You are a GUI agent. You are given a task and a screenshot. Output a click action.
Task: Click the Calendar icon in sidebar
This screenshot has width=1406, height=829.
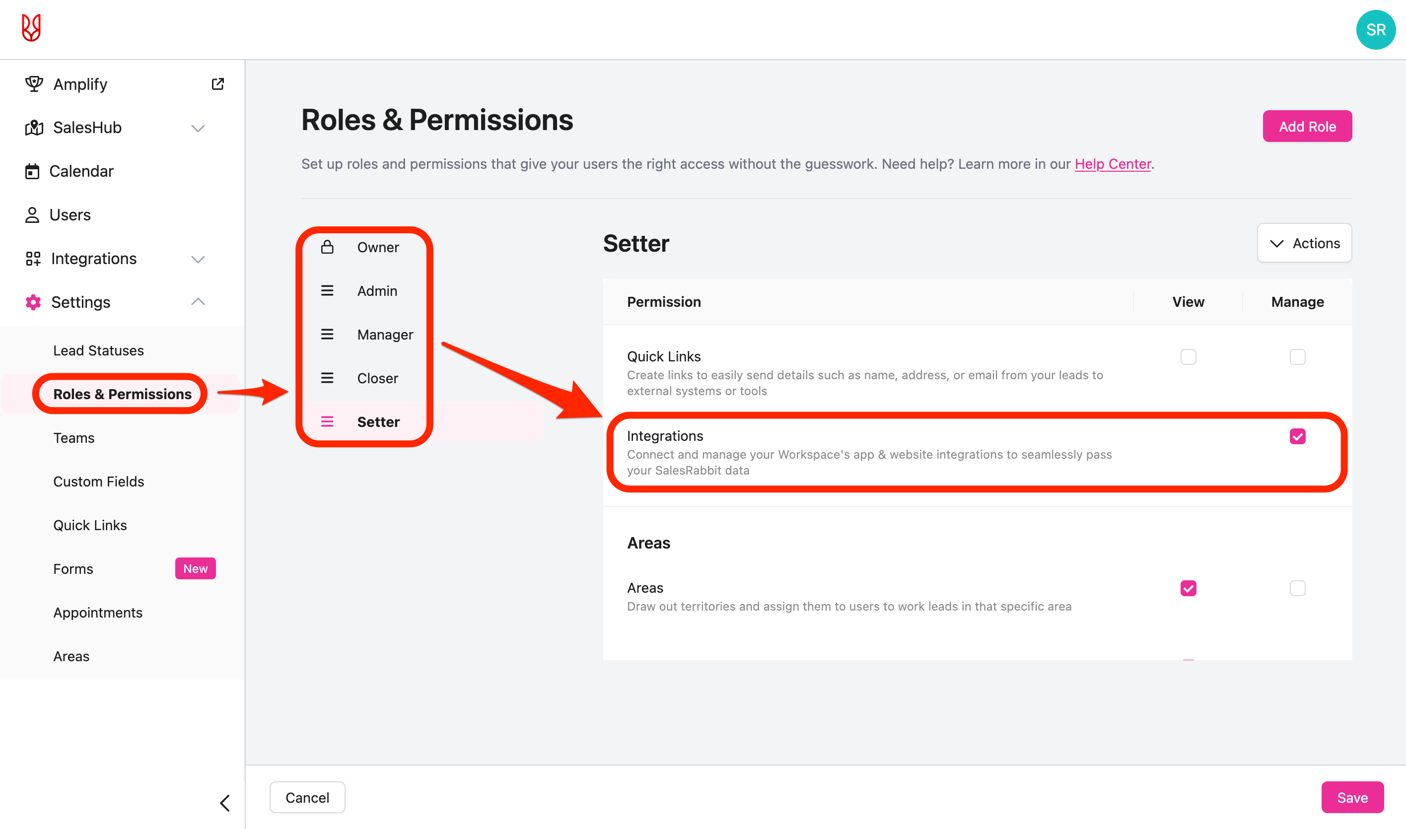tap(32, 171)
